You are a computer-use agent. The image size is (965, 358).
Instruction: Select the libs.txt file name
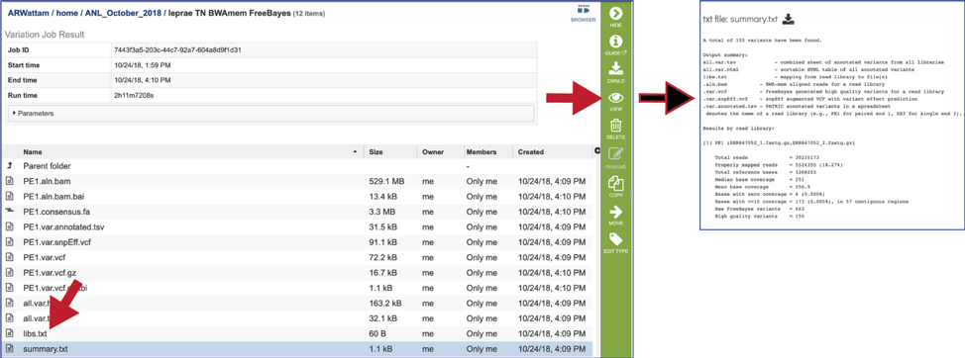[x=35, y=333]
